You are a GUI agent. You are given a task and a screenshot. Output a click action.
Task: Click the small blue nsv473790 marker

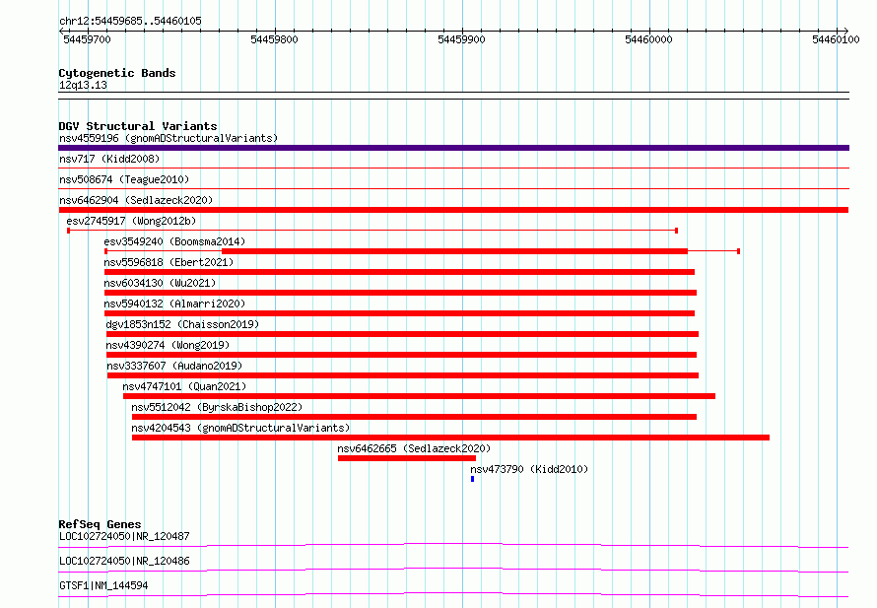473,479
